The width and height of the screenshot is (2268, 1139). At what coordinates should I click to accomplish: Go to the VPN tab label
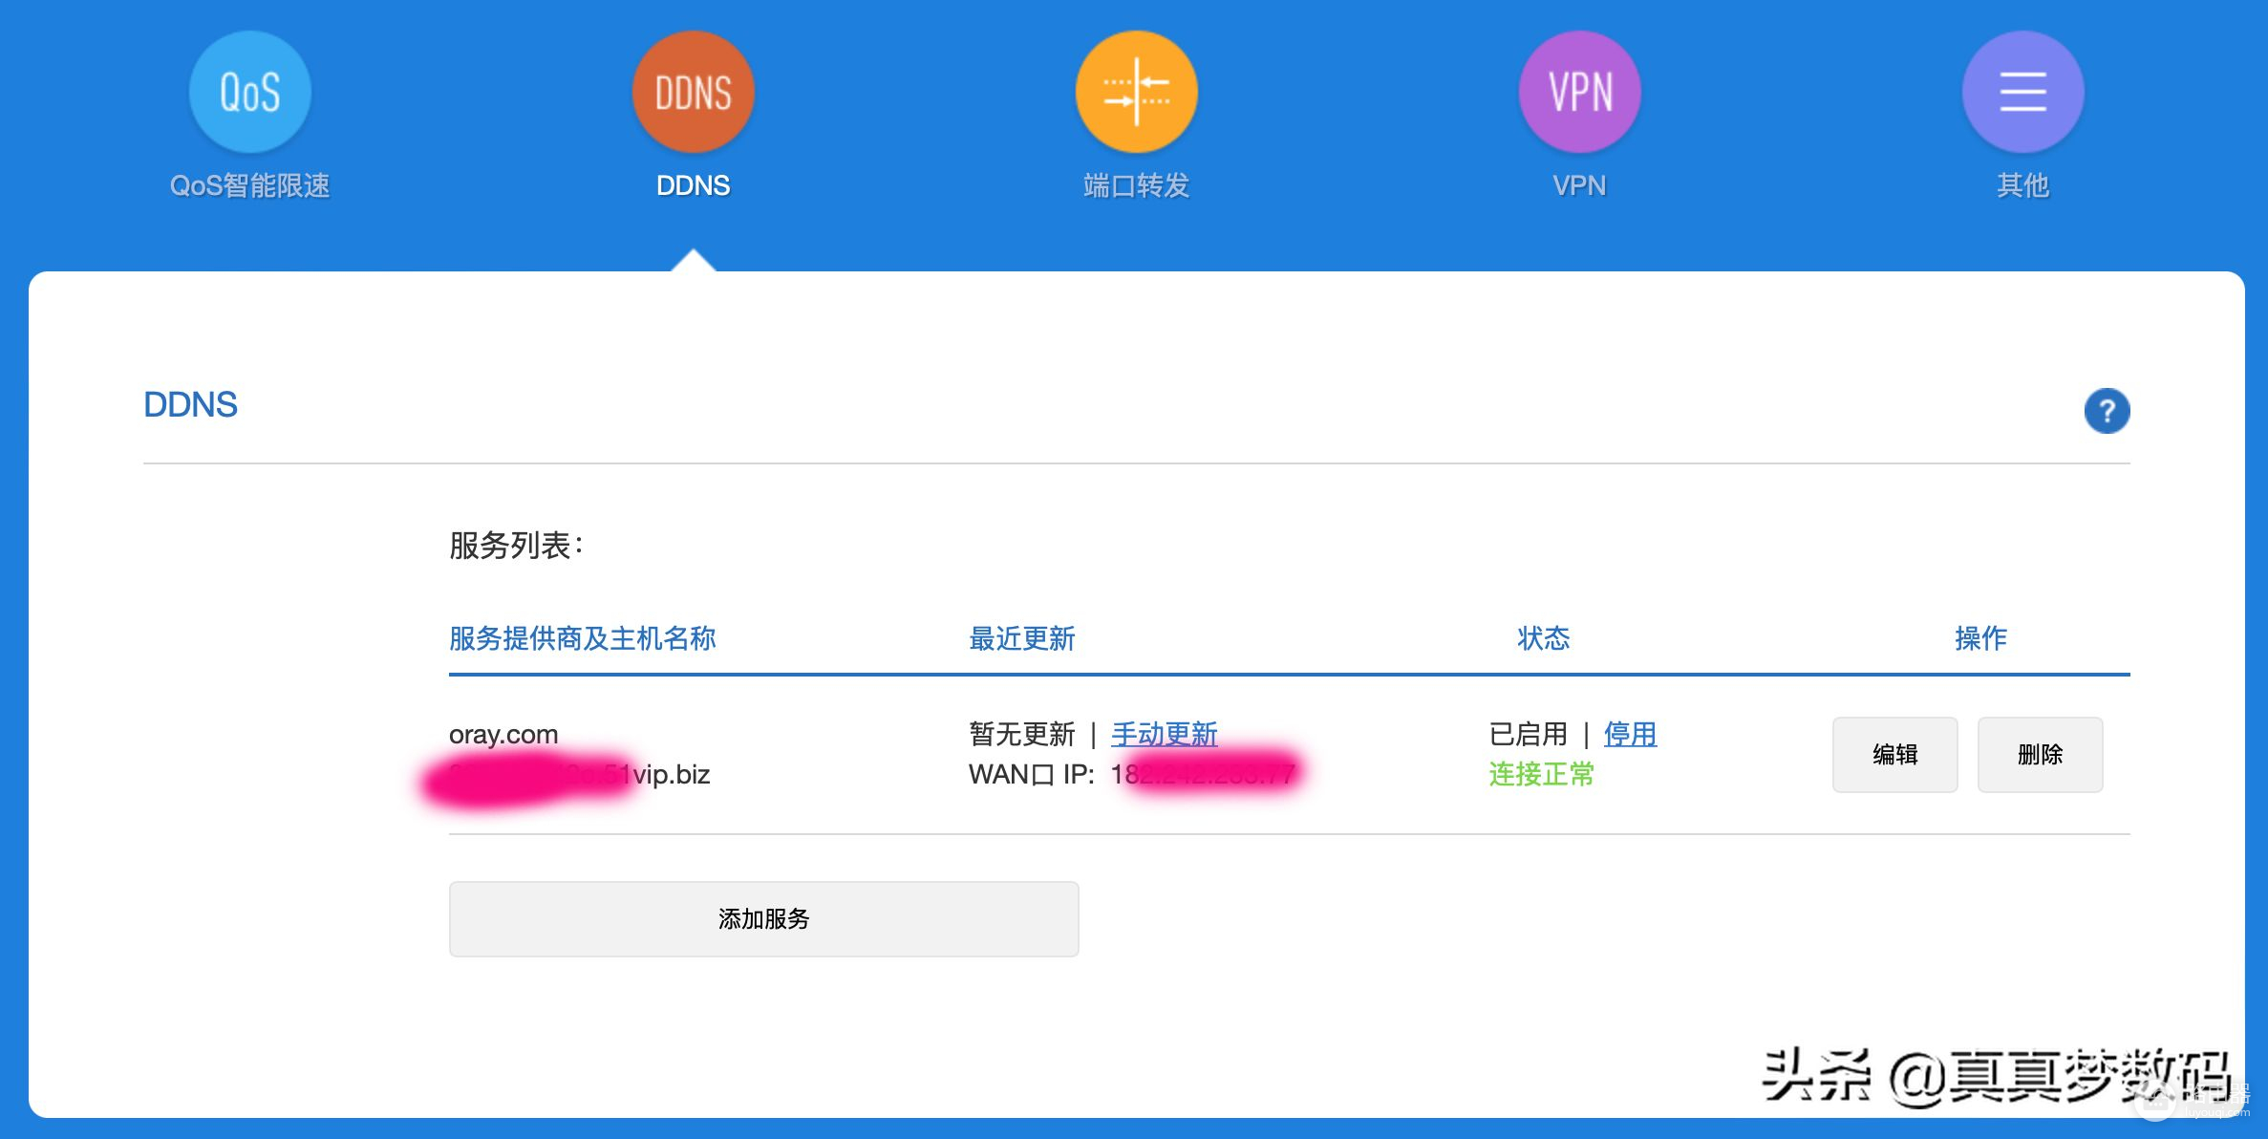click(x=1579, y=185)
